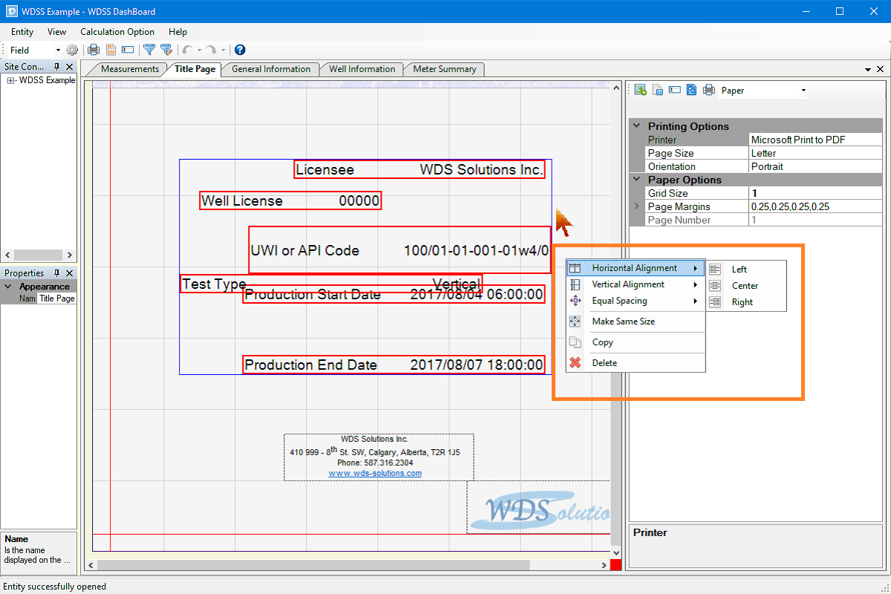Screen dimensions: 891x594
Task: Click the canvas horizontal scrollbar thumb
Action: (313, 565)
